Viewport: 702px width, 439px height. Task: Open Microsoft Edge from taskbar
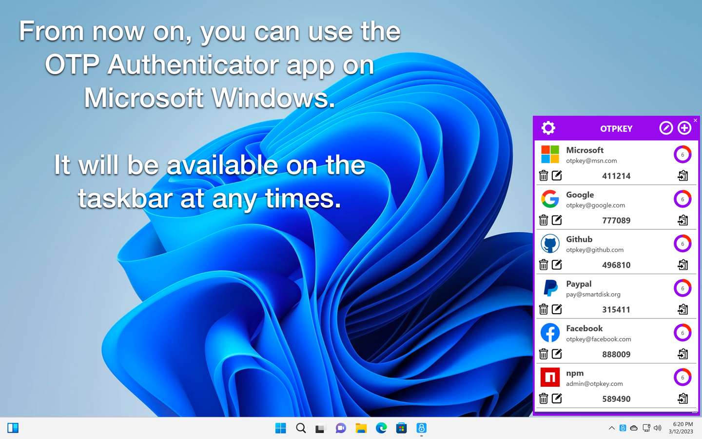pyautogui.click(x=381, y=428)
